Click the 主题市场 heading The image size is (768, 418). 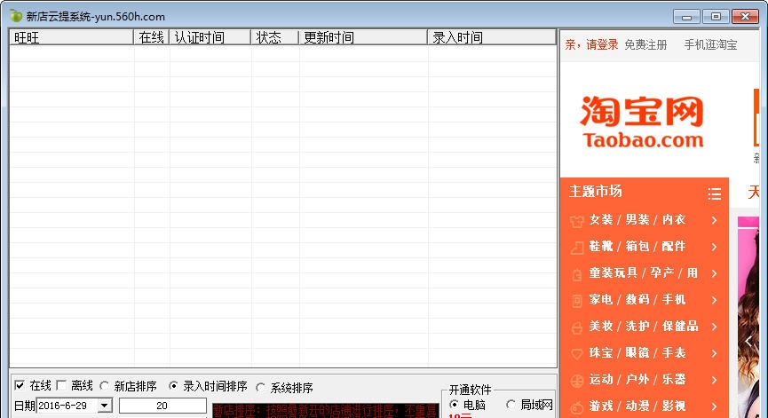596,192
